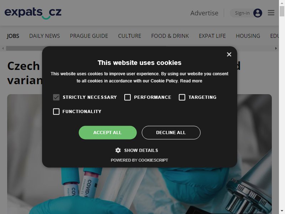Tick the Functionality cookies checkbox
This screenshot has width=285, height=214.
(56, 112)
